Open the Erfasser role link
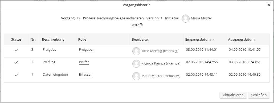 [85, 74]
